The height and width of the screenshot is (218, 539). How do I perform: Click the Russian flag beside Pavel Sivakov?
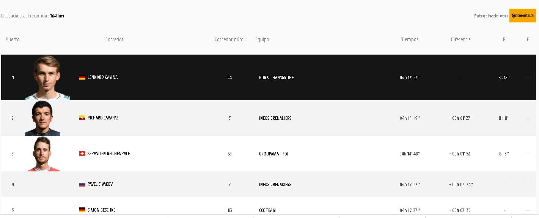pyautogui.click(x=82, y=184)
